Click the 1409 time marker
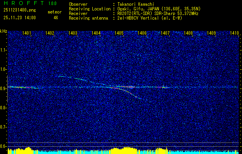 tap(211, 33)
